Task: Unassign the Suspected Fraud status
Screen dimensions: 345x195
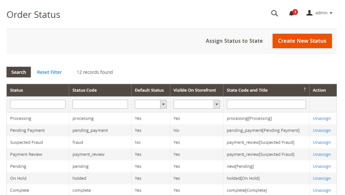Action: pyautogui.click(x=322, y=142)
